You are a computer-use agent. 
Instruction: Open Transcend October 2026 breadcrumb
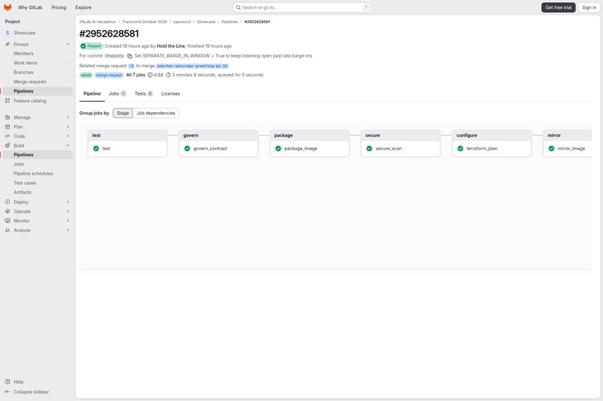point(144,22)
